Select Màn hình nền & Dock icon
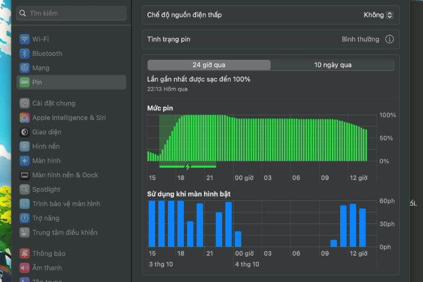Viewport: 423px width, 282px height. pyautogui.click(x=25, y=175)
